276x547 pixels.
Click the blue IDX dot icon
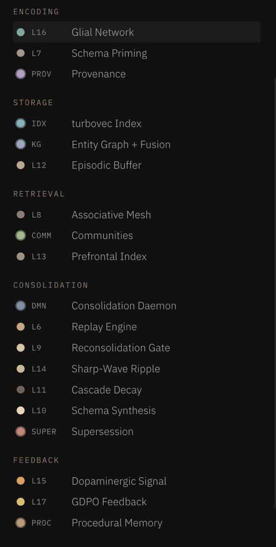(20, 124)
